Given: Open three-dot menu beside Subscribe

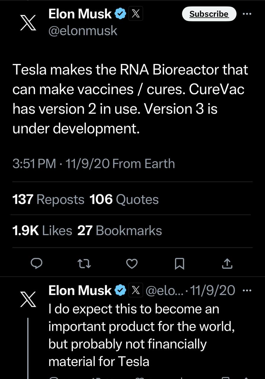Looking at the screenshot, I should 247,14.
